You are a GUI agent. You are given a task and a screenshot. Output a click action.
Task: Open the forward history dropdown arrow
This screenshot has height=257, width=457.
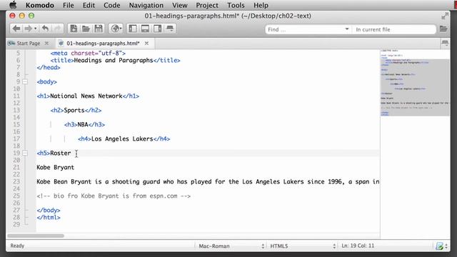click(x=35, y=29)
